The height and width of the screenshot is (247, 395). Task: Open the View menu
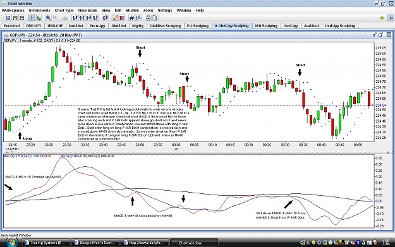(106, 10)
